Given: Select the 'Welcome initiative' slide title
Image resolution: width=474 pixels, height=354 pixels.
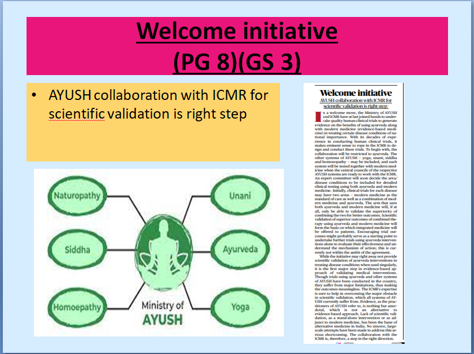Looking at the screenshot, I should pos(236,31).
